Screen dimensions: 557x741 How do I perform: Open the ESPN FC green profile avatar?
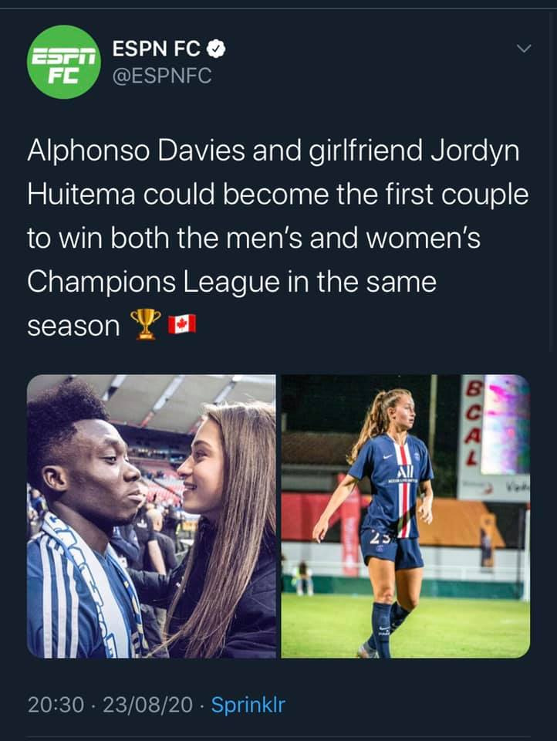[64, 62]
